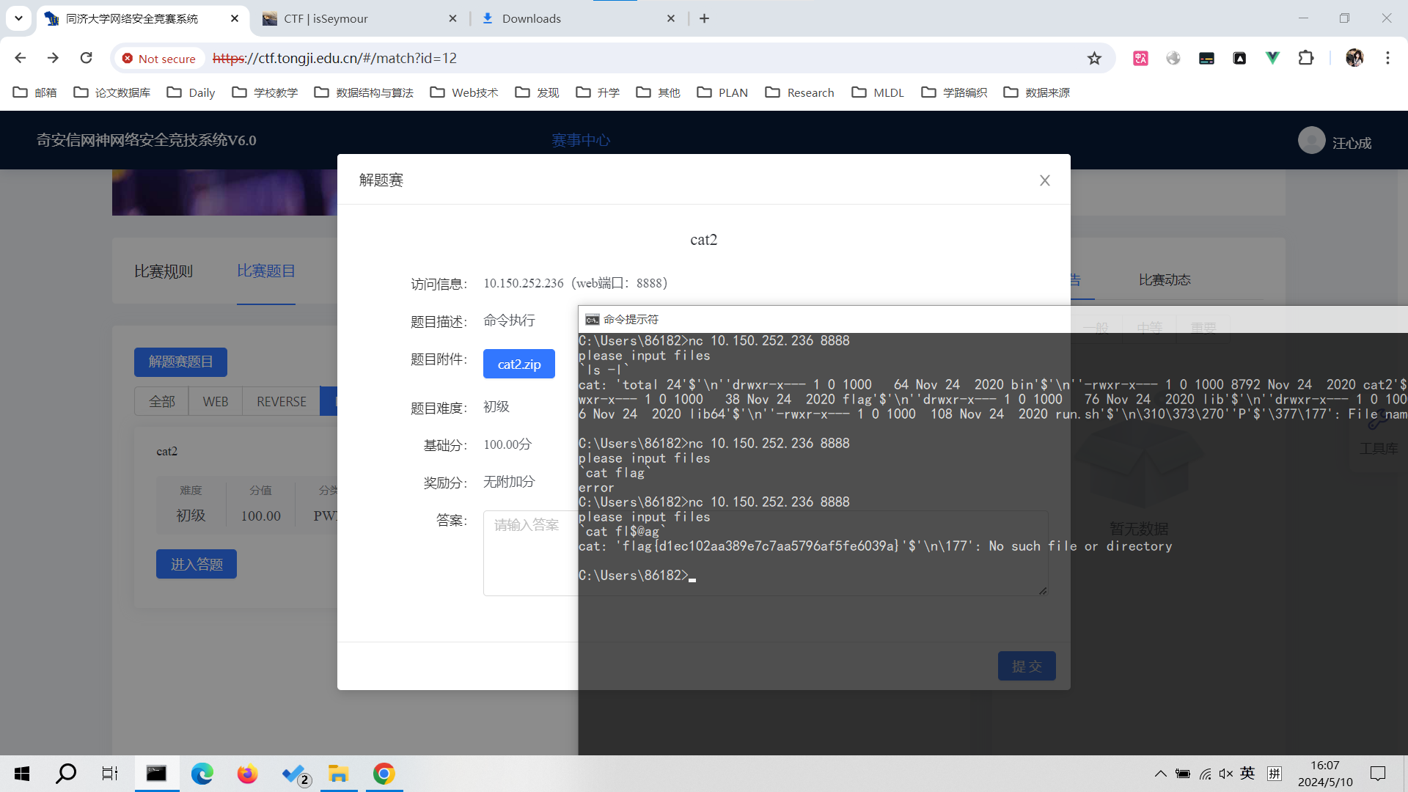Close the Downloads tab

click(x=671, y=18)
